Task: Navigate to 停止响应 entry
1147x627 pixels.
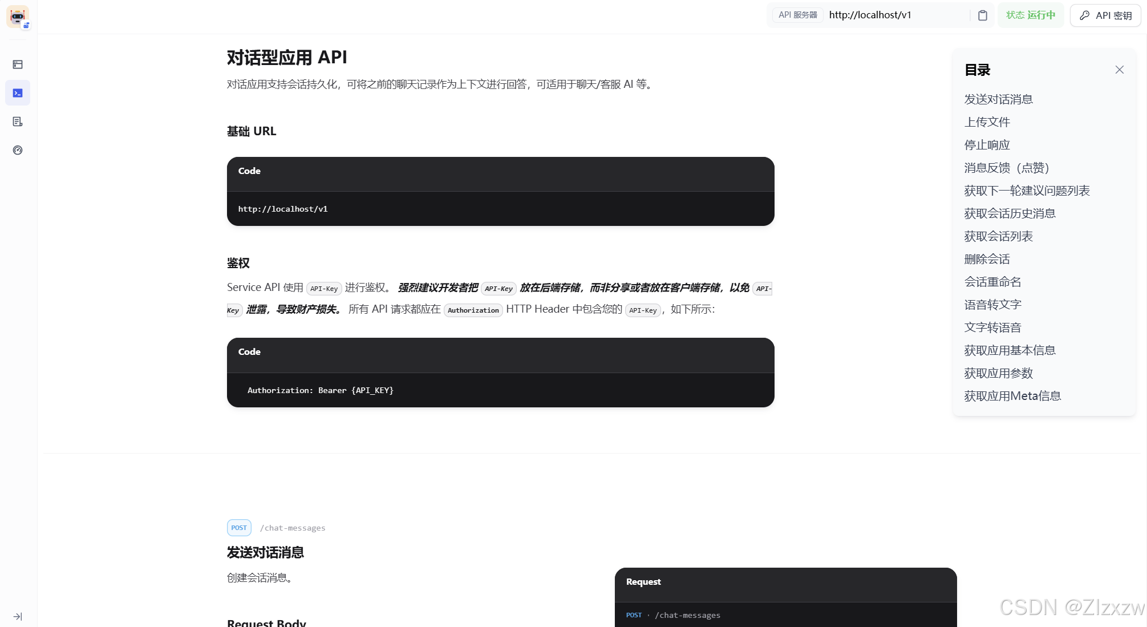Action: (x=987, y=145)
